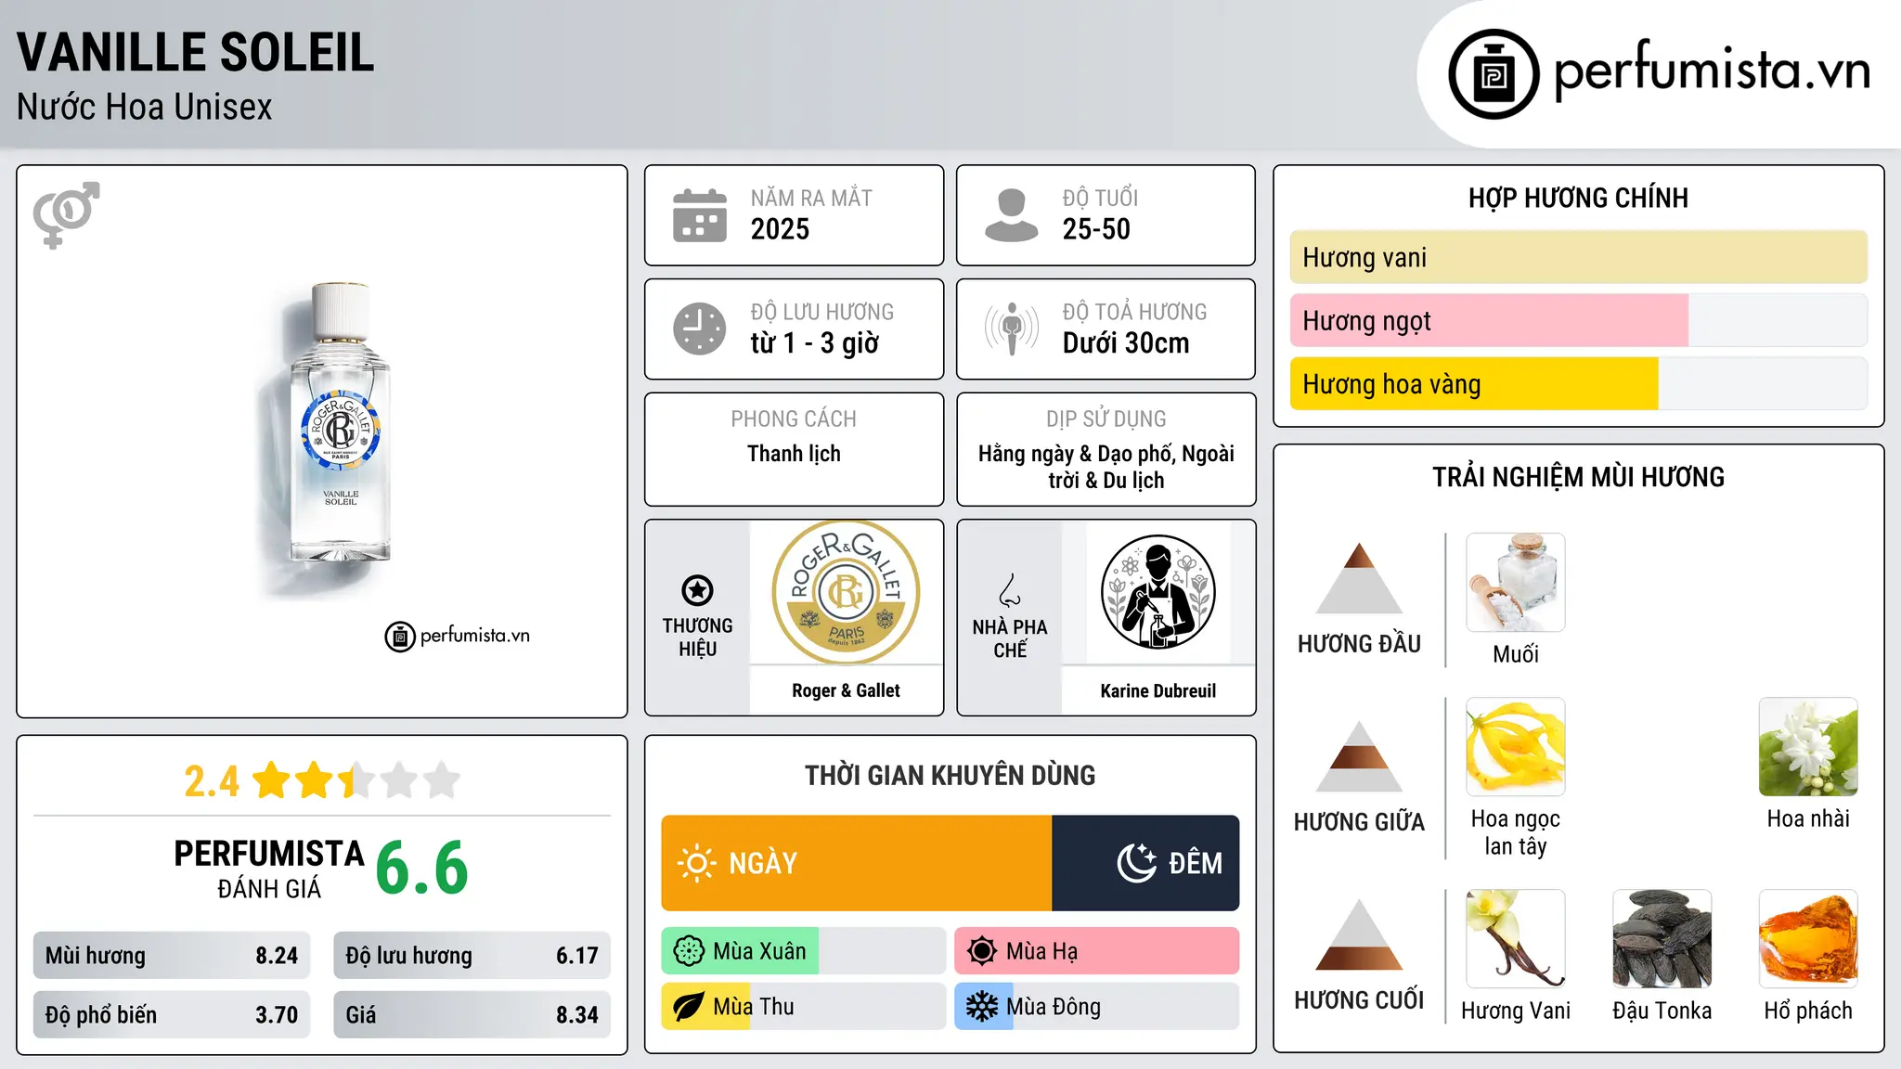Screen dimensions: 1901x1069
Task: Click the Độ lưu hương score 6.17 row
Action: pyautogui.click(x=472, y=955)
